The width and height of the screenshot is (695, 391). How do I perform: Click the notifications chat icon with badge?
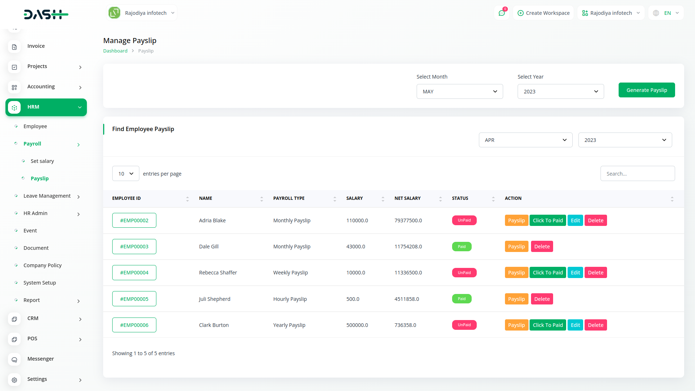tap(502, 13)
